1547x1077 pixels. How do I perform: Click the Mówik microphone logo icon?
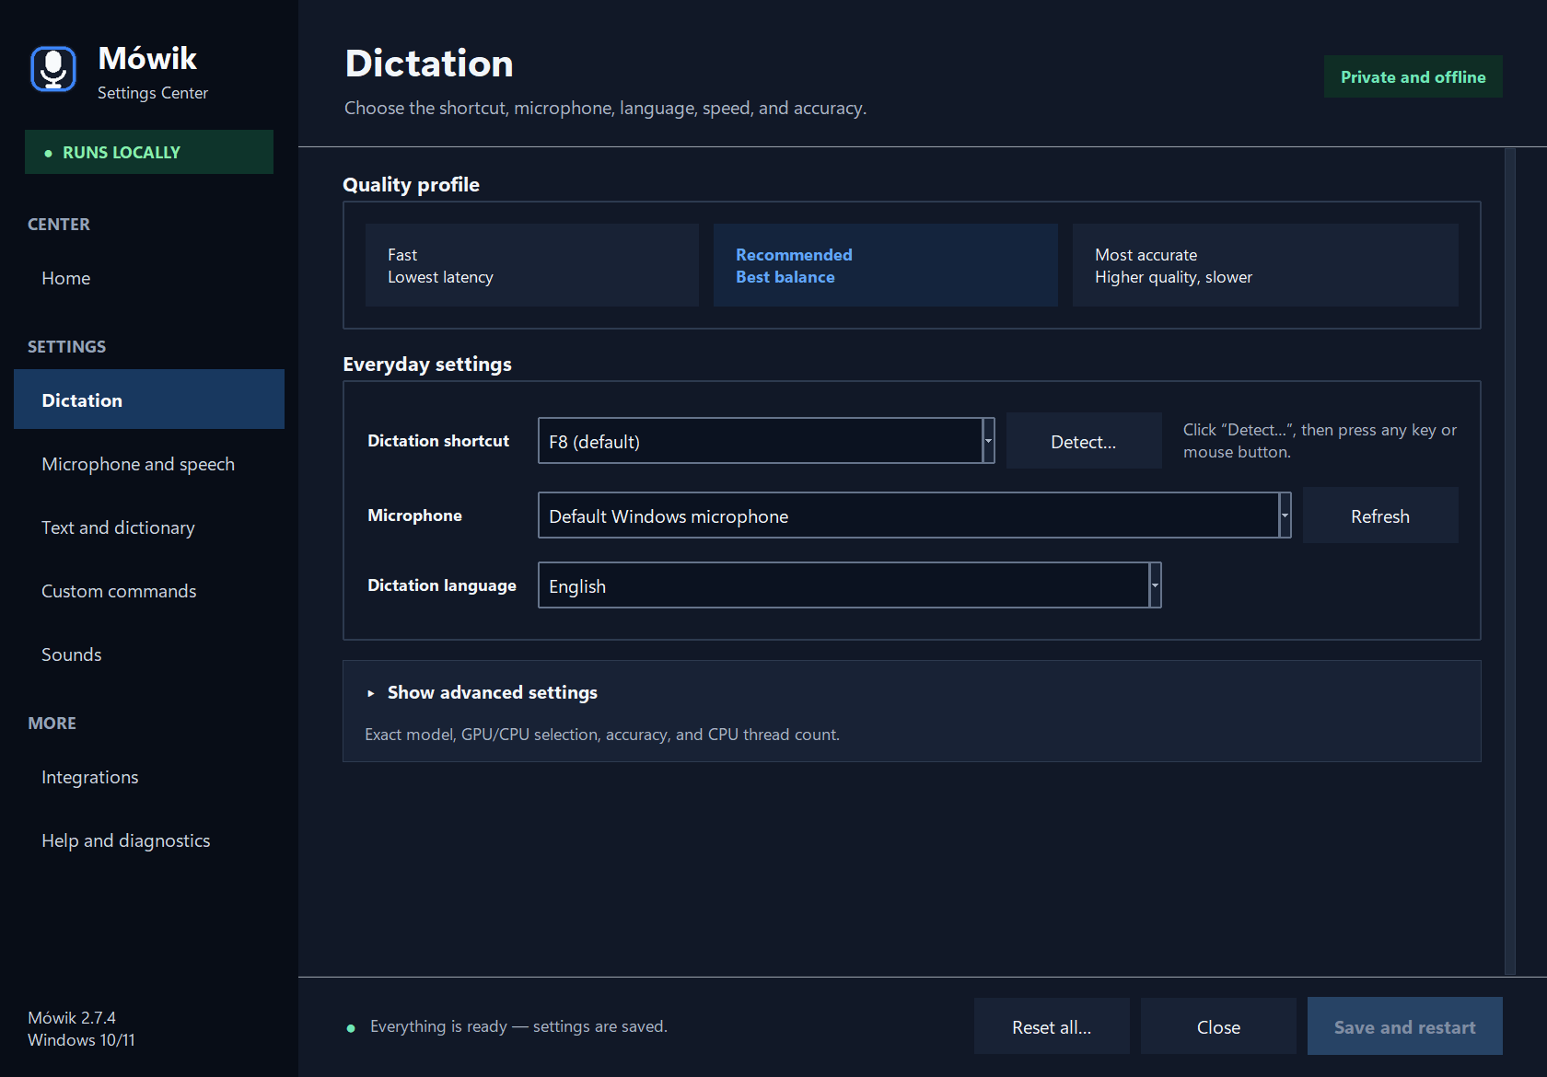pos(53,69)
